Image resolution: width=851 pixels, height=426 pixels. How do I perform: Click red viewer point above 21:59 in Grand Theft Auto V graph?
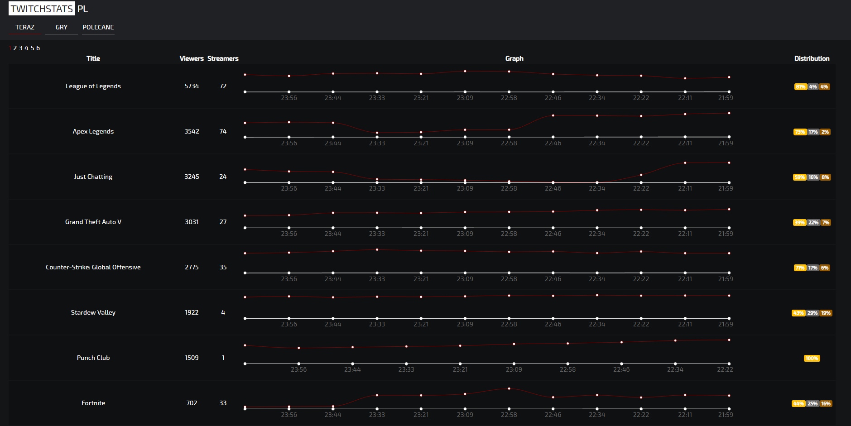(729, 209)
